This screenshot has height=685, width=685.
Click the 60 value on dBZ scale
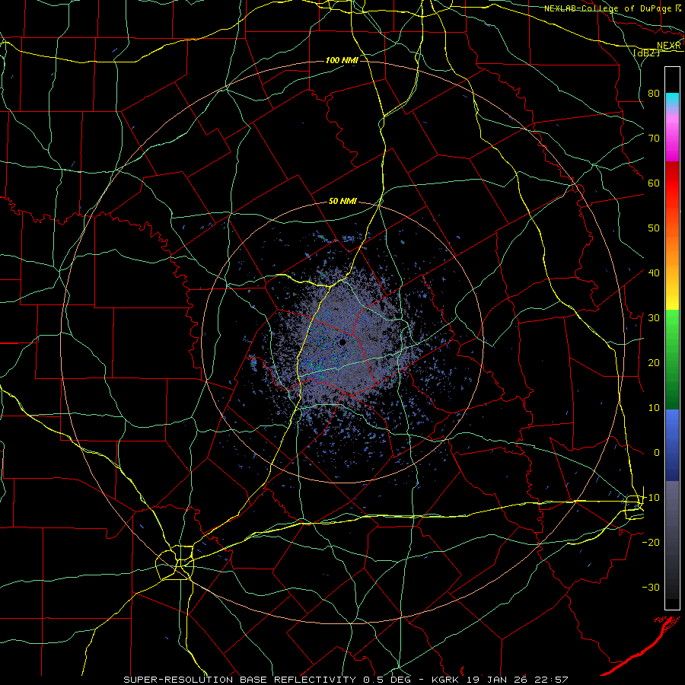(654, 183)
